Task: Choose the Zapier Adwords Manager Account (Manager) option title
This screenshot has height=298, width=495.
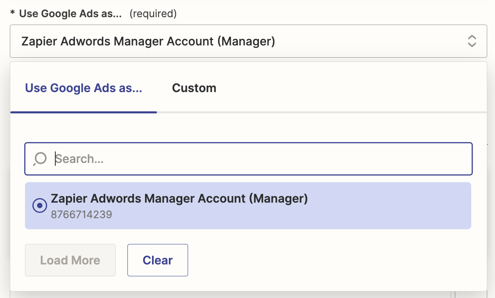Action: 179,199
